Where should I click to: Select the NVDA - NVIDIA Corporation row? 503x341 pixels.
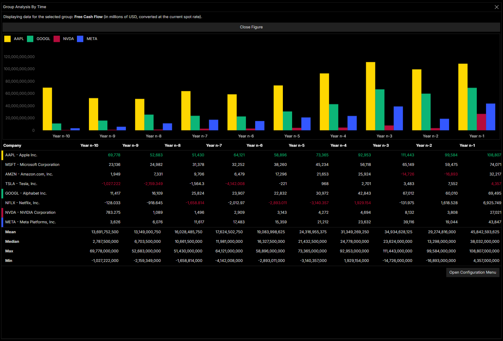point(251,212)
